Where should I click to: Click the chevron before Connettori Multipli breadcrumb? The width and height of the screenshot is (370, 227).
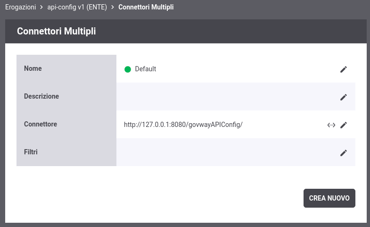tap(113, 7)
